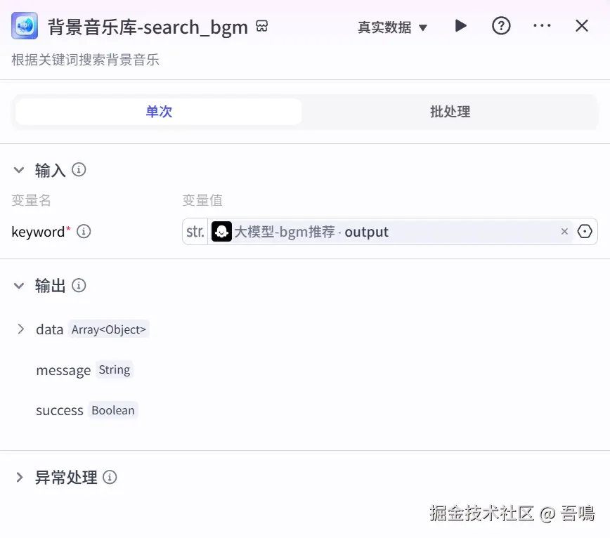Click the hexagon variable picker icon
Image resolution: width=610 pixels, height=538 pixels.
pos(585,231)
